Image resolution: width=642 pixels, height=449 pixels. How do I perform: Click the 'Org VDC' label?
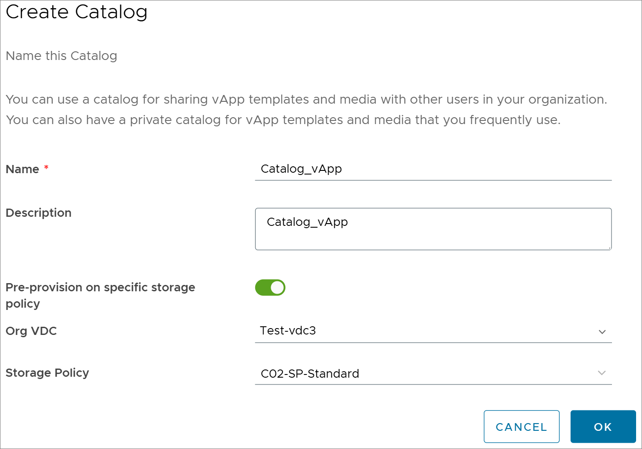[31, 331]
